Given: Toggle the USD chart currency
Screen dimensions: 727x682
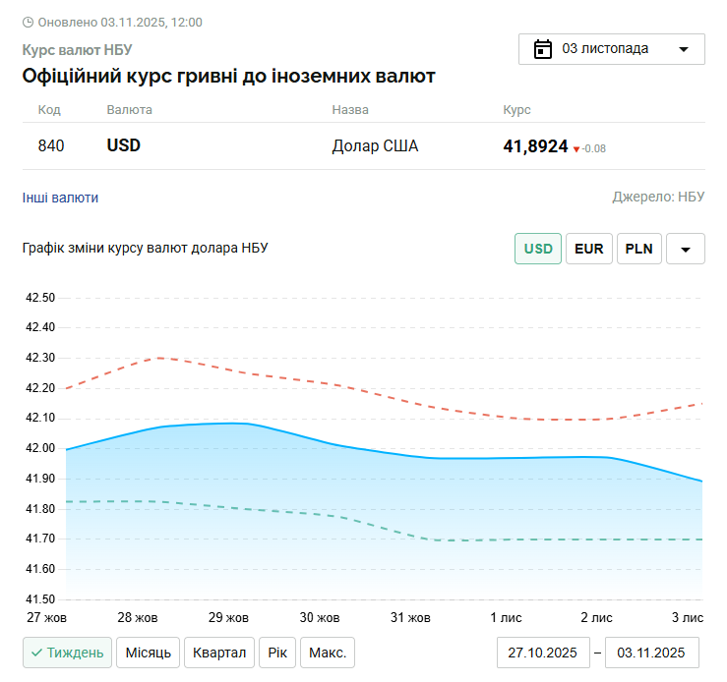Looking at the screenshot, I should coord(538,249).
